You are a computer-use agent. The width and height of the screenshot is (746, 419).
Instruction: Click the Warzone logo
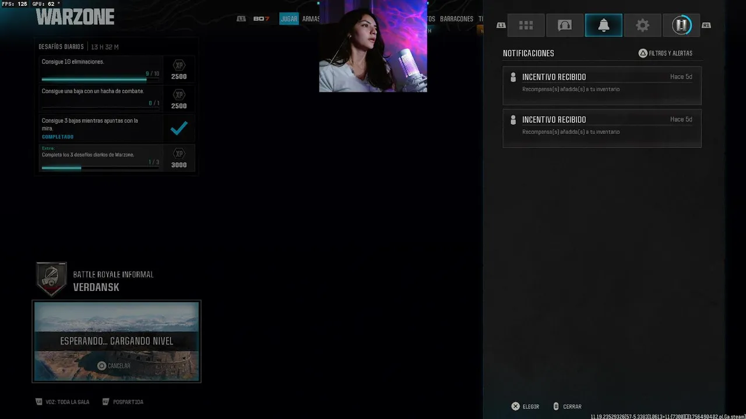(x=75, y=16)
